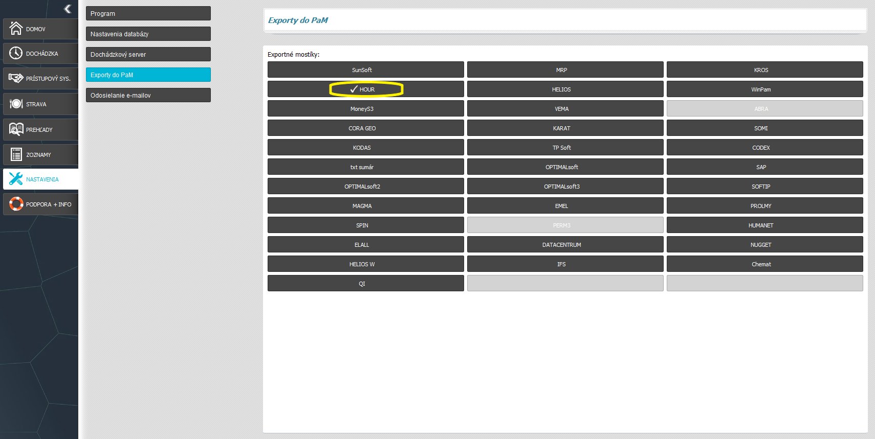Screen dimensions: 875x439
Task: Choose the HELIOS export bridge
Action: point(565,89)
